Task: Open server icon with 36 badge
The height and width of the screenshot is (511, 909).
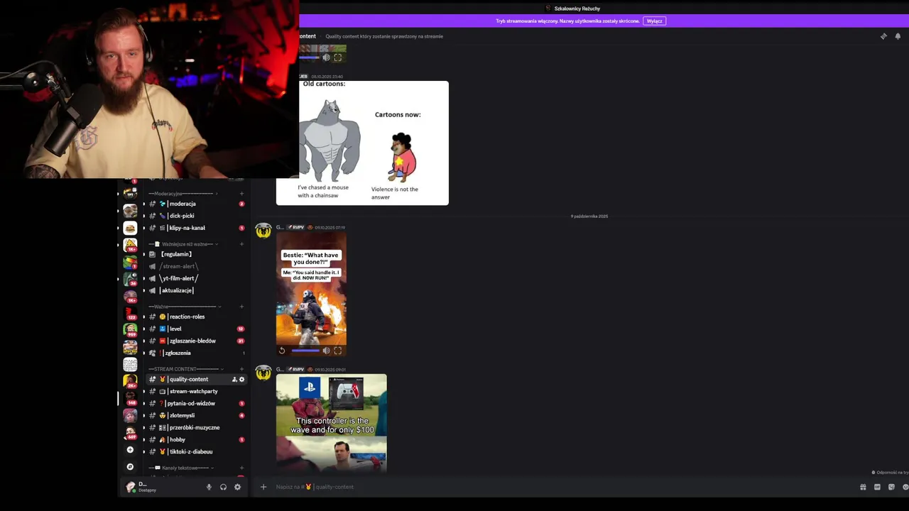Action: coord(130,279)
